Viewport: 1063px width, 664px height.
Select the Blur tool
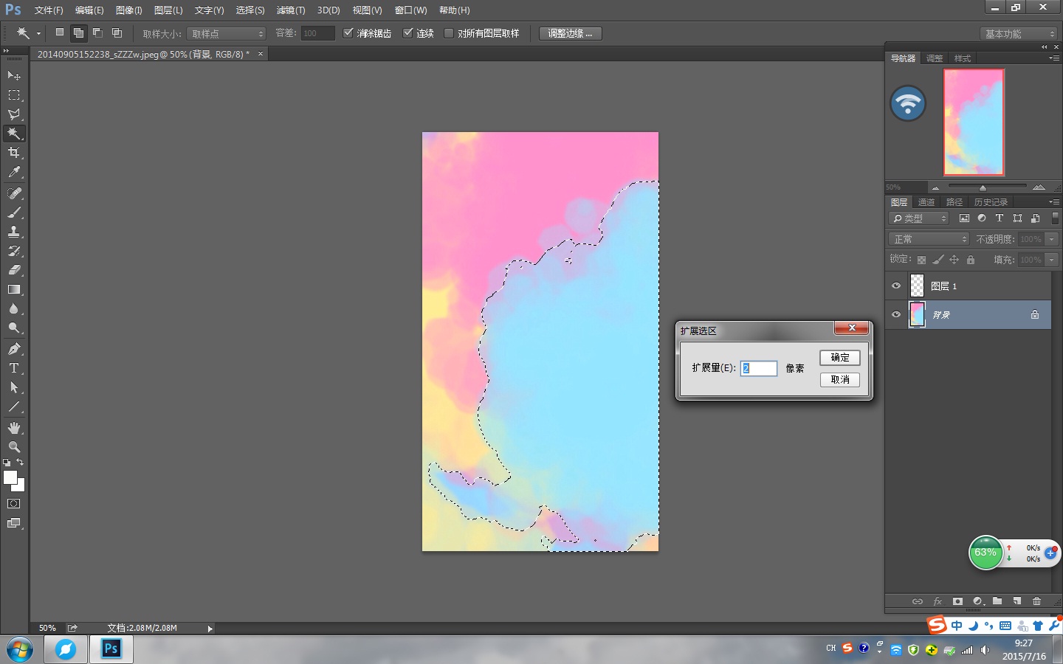point(14,308)
